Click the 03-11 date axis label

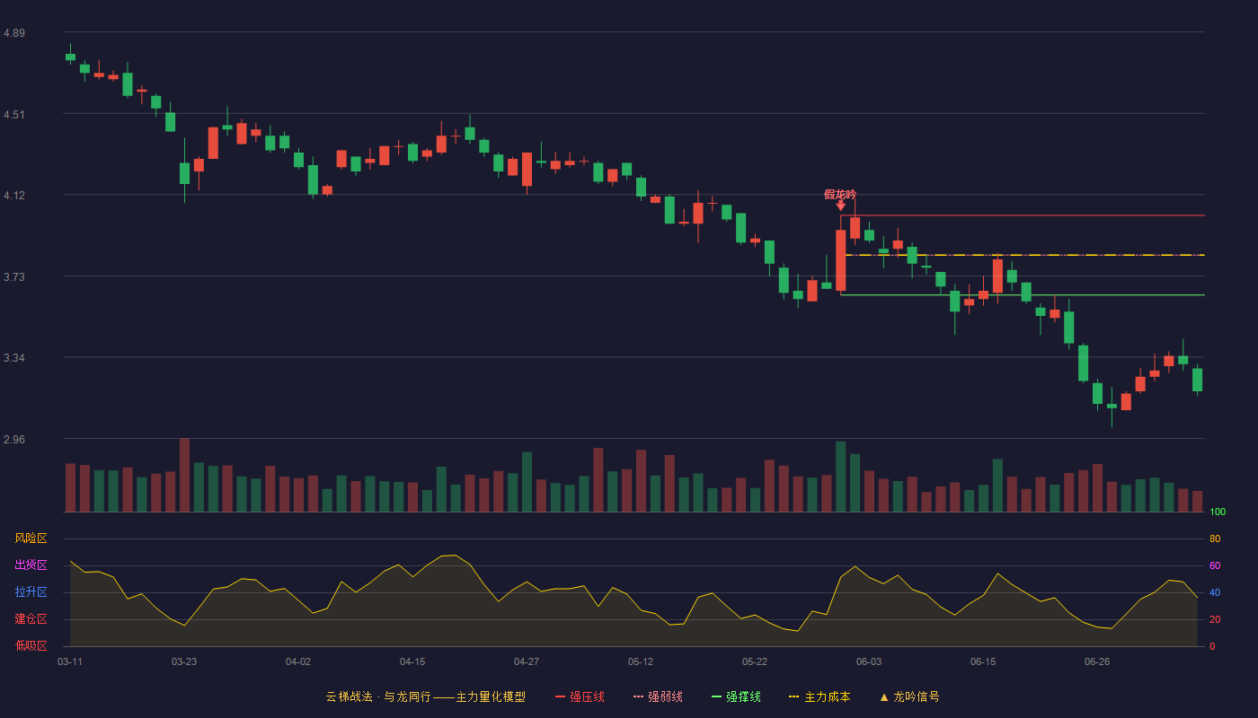tap(70, 661)
